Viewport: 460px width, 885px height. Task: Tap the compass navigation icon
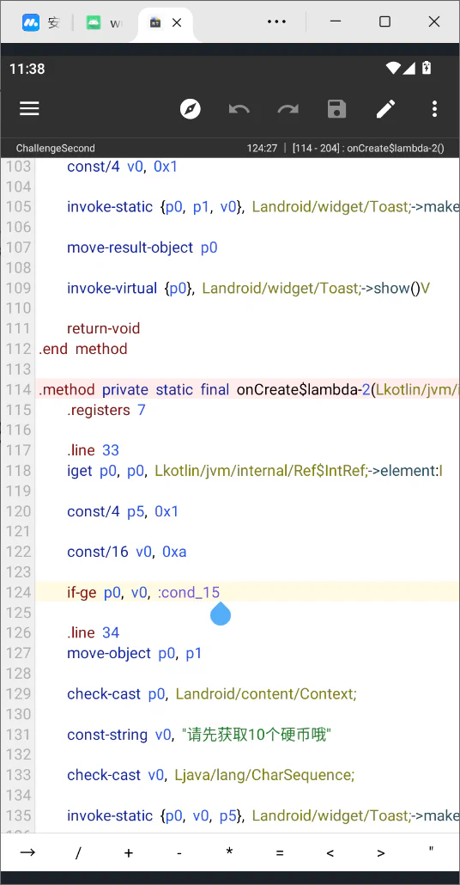(x=191, y=108)
